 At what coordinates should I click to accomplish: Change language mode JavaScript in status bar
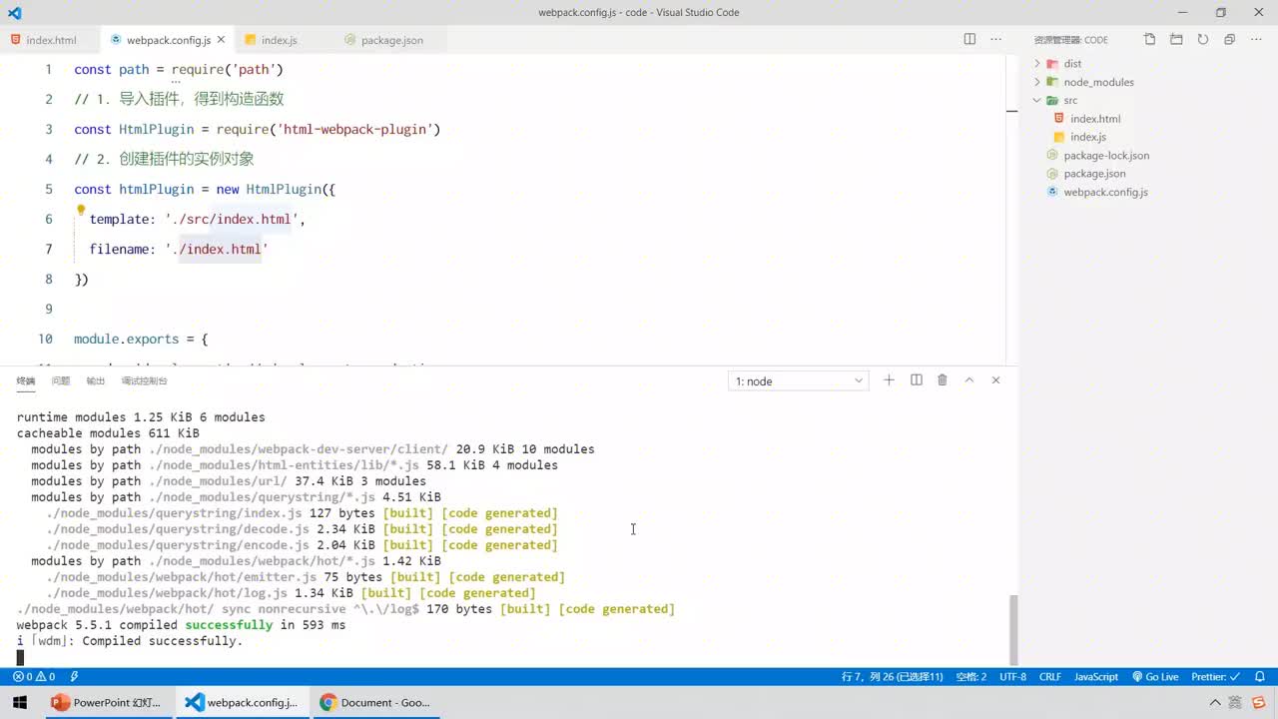pos(1096,676)
